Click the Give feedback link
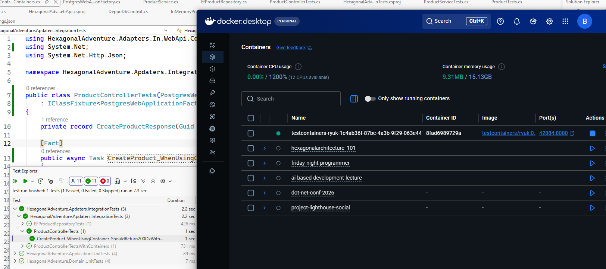 click(x=291, y=48)
